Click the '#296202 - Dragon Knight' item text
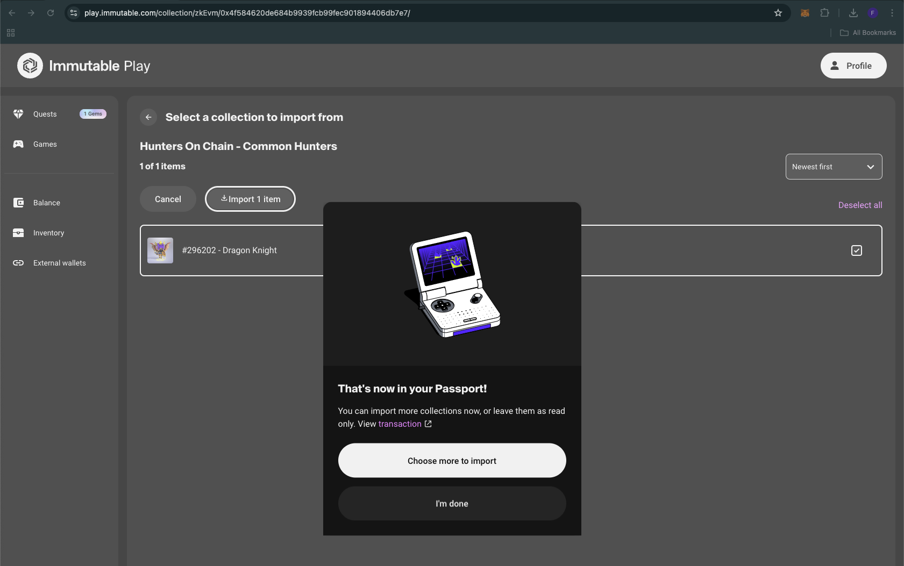 point(230,250)
